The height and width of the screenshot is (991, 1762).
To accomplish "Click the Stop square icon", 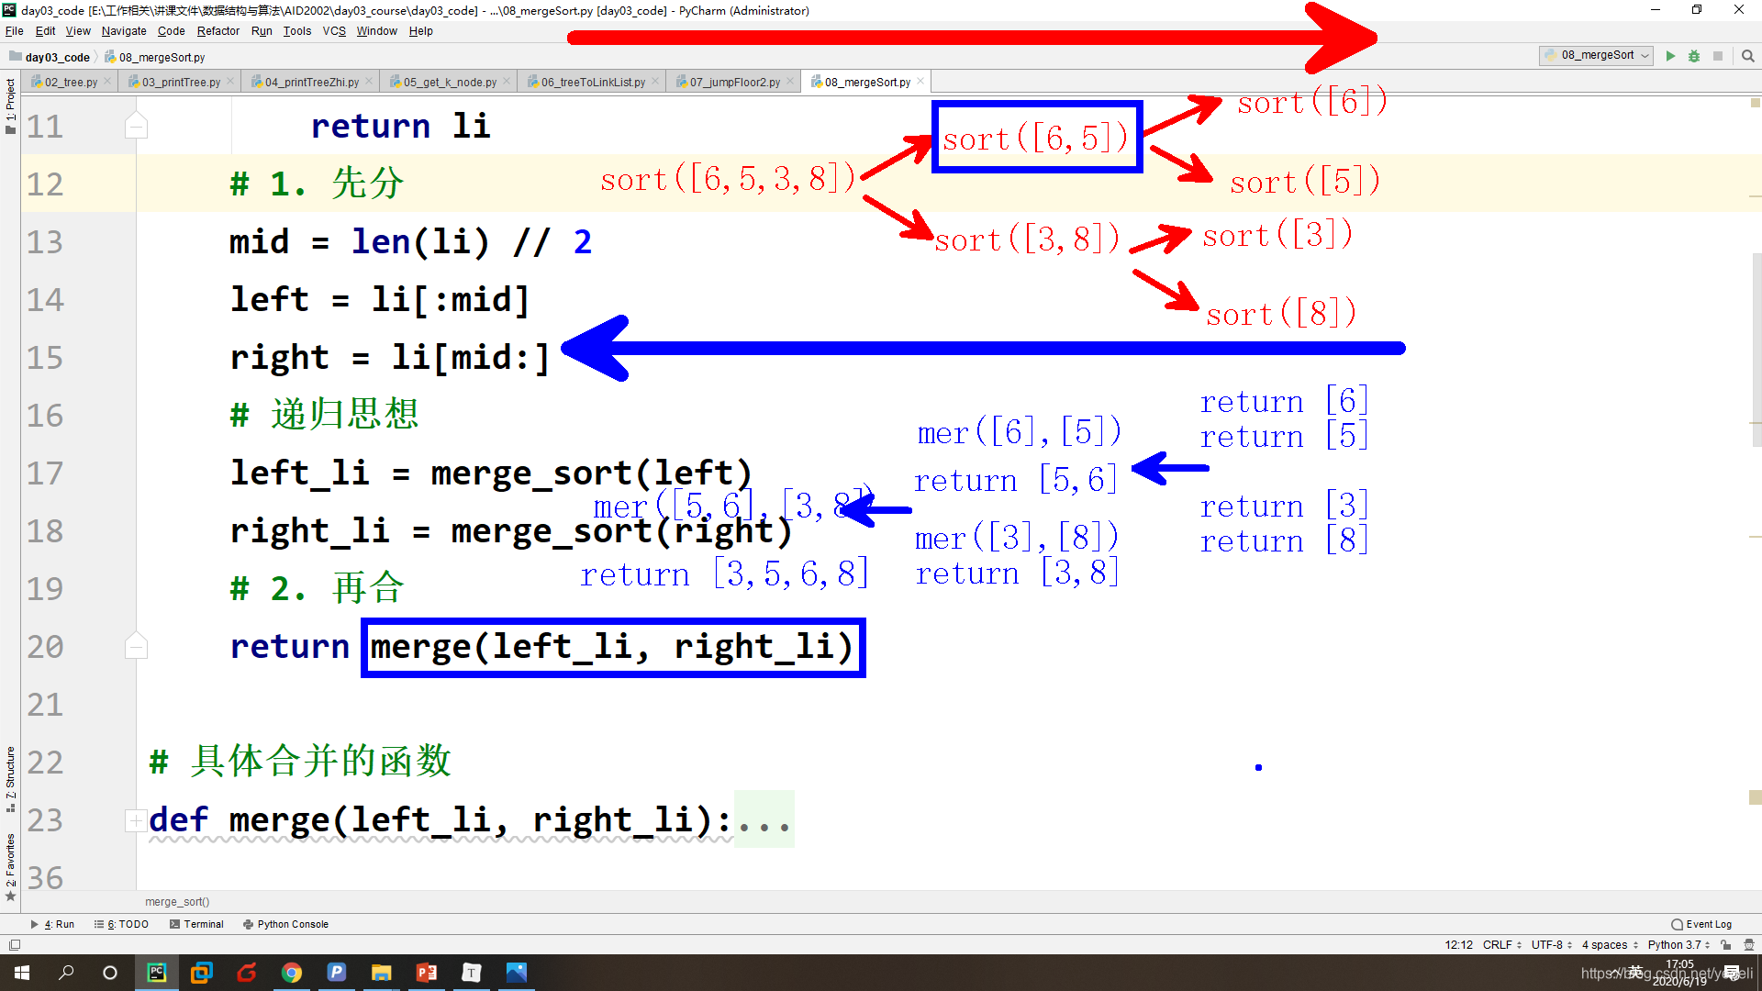I will 1718,56.
